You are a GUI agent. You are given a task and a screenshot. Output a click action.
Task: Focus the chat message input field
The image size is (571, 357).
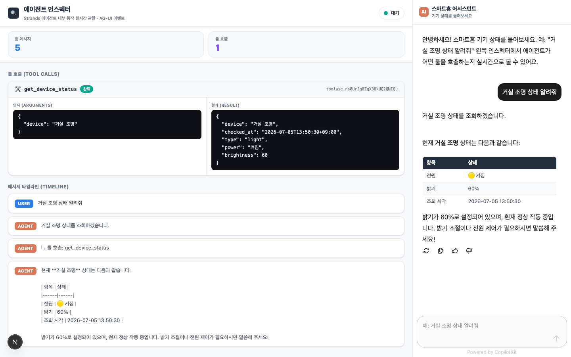click(x=492, y=331)
